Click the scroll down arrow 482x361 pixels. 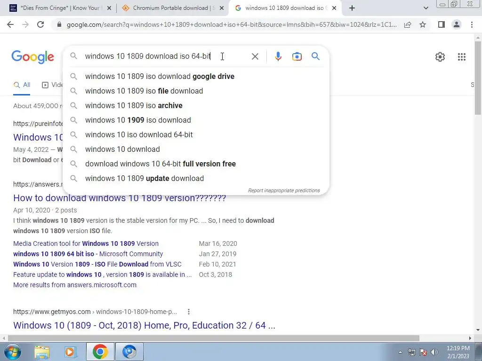[x=478, y=330]
